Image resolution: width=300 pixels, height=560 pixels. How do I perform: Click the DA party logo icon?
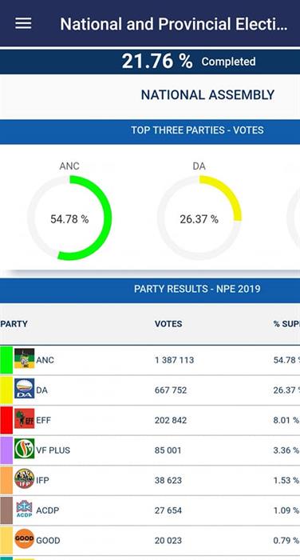point(24,389)
